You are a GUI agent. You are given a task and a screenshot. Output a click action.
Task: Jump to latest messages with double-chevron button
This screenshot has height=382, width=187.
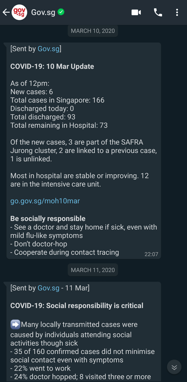pyautogui.click(x=174, y=367)
